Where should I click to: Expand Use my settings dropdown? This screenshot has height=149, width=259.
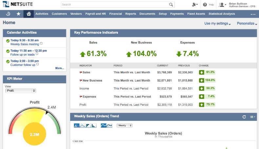click(217, 24)
